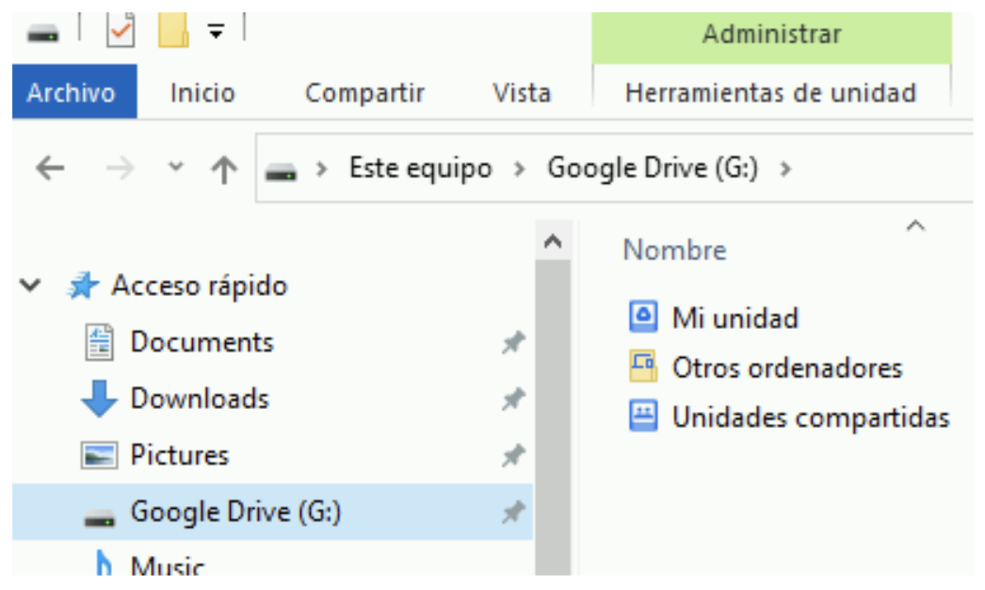Viewport: 985px width, 590px height.
Task: Expand chevron after Google Drive (G:) in path
Action: tap(786, 170)
